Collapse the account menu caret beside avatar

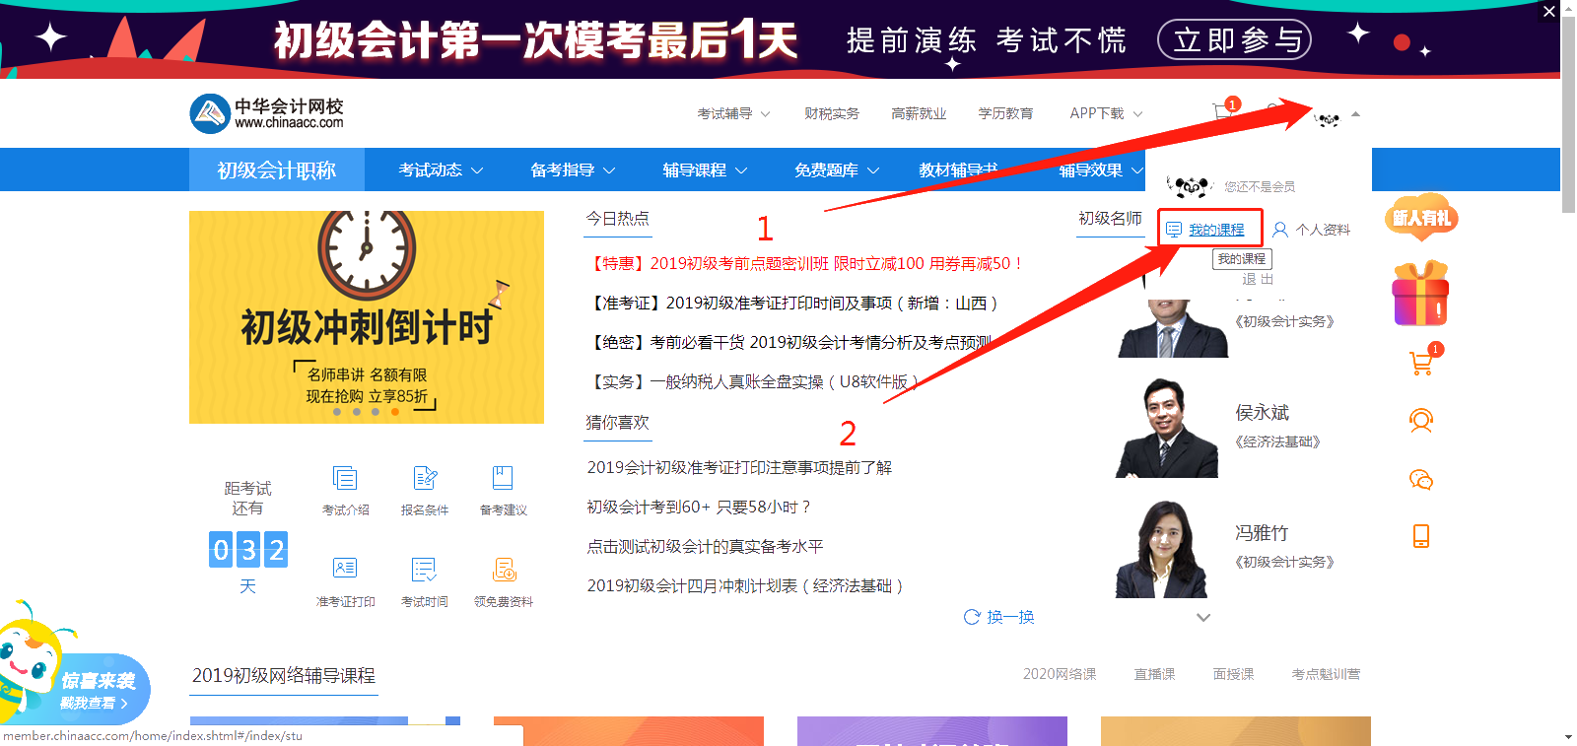pyautogui.click(x=1356, y=114)
